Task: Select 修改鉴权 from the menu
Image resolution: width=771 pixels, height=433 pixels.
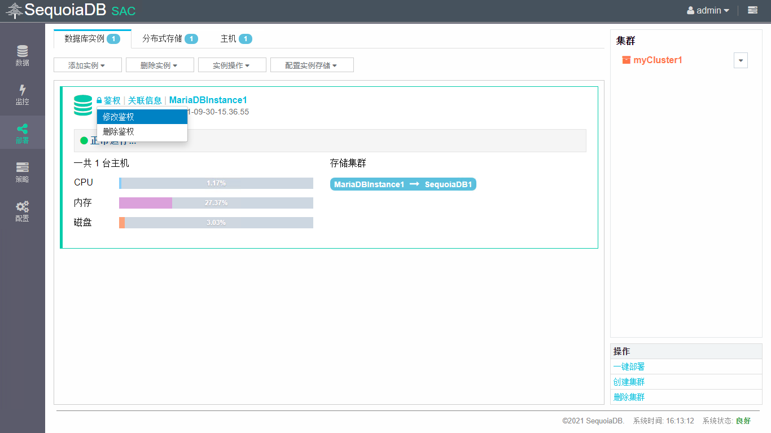Action: click(x=141, y=117)
